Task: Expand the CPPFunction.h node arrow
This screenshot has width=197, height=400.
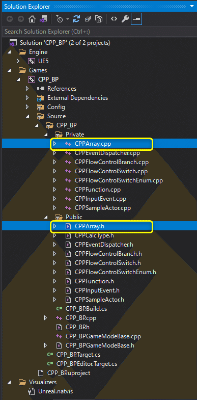Action: pos(55,281)
